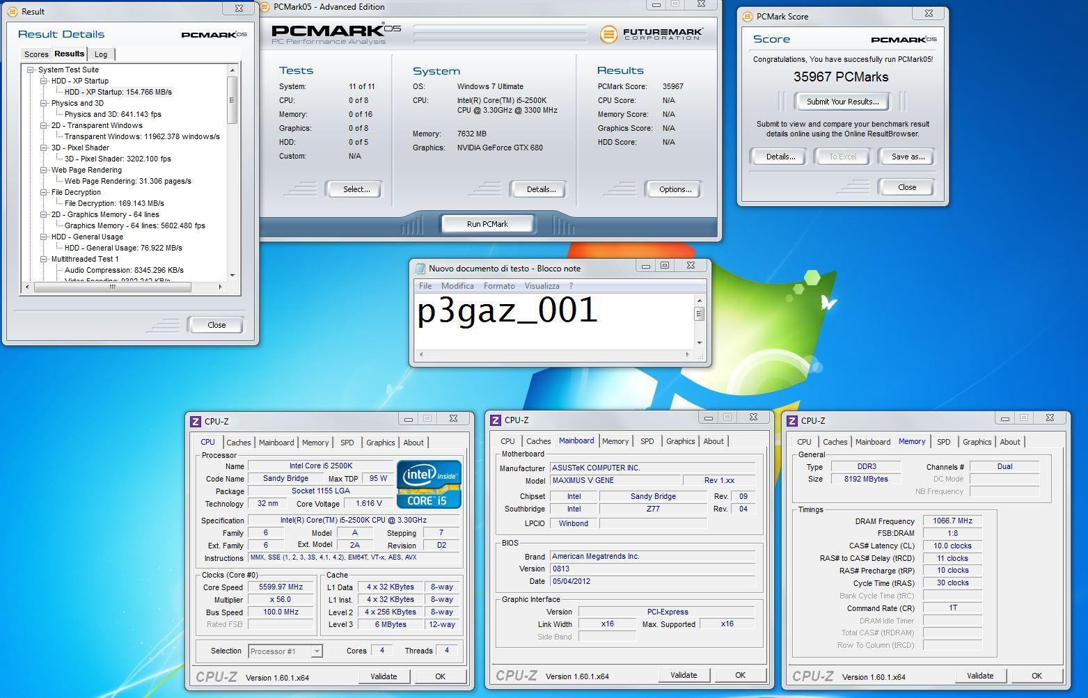This screenshot has width=1088, height=698.
Task: Click the Notepad vertical scrollbar thumb
Action: (x=699, y=314)
